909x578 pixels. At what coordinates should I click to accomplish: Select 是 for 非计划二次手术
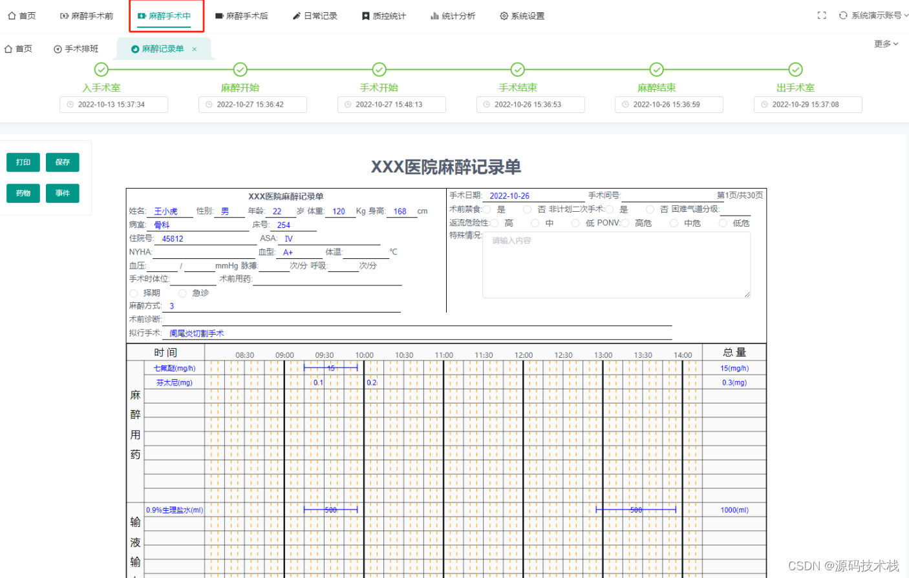[610, 209]
